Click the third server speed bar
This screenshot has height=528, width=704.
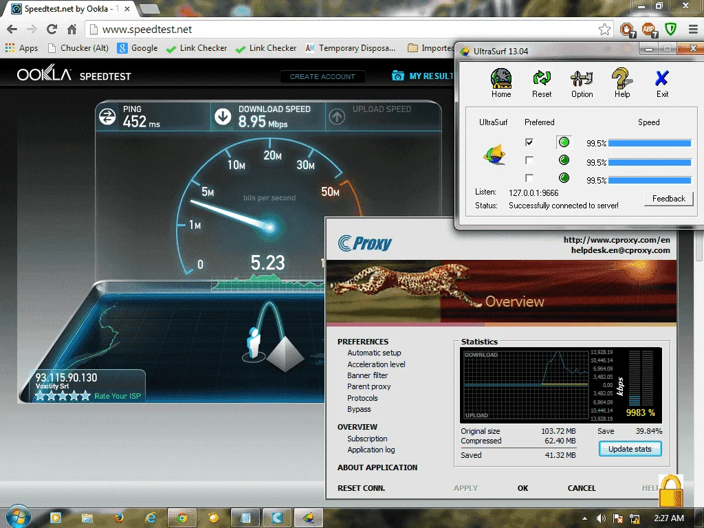(650, 180)
